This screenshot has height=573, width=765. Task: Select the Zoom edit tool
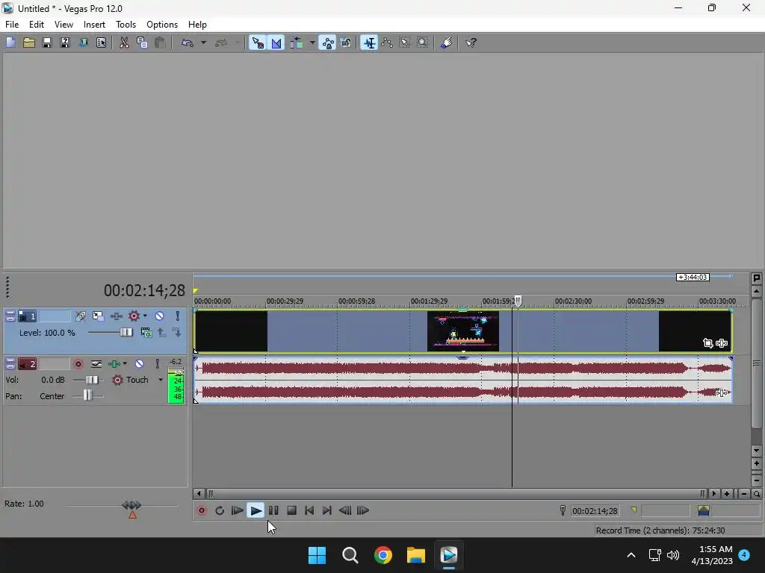click(423, 43)
